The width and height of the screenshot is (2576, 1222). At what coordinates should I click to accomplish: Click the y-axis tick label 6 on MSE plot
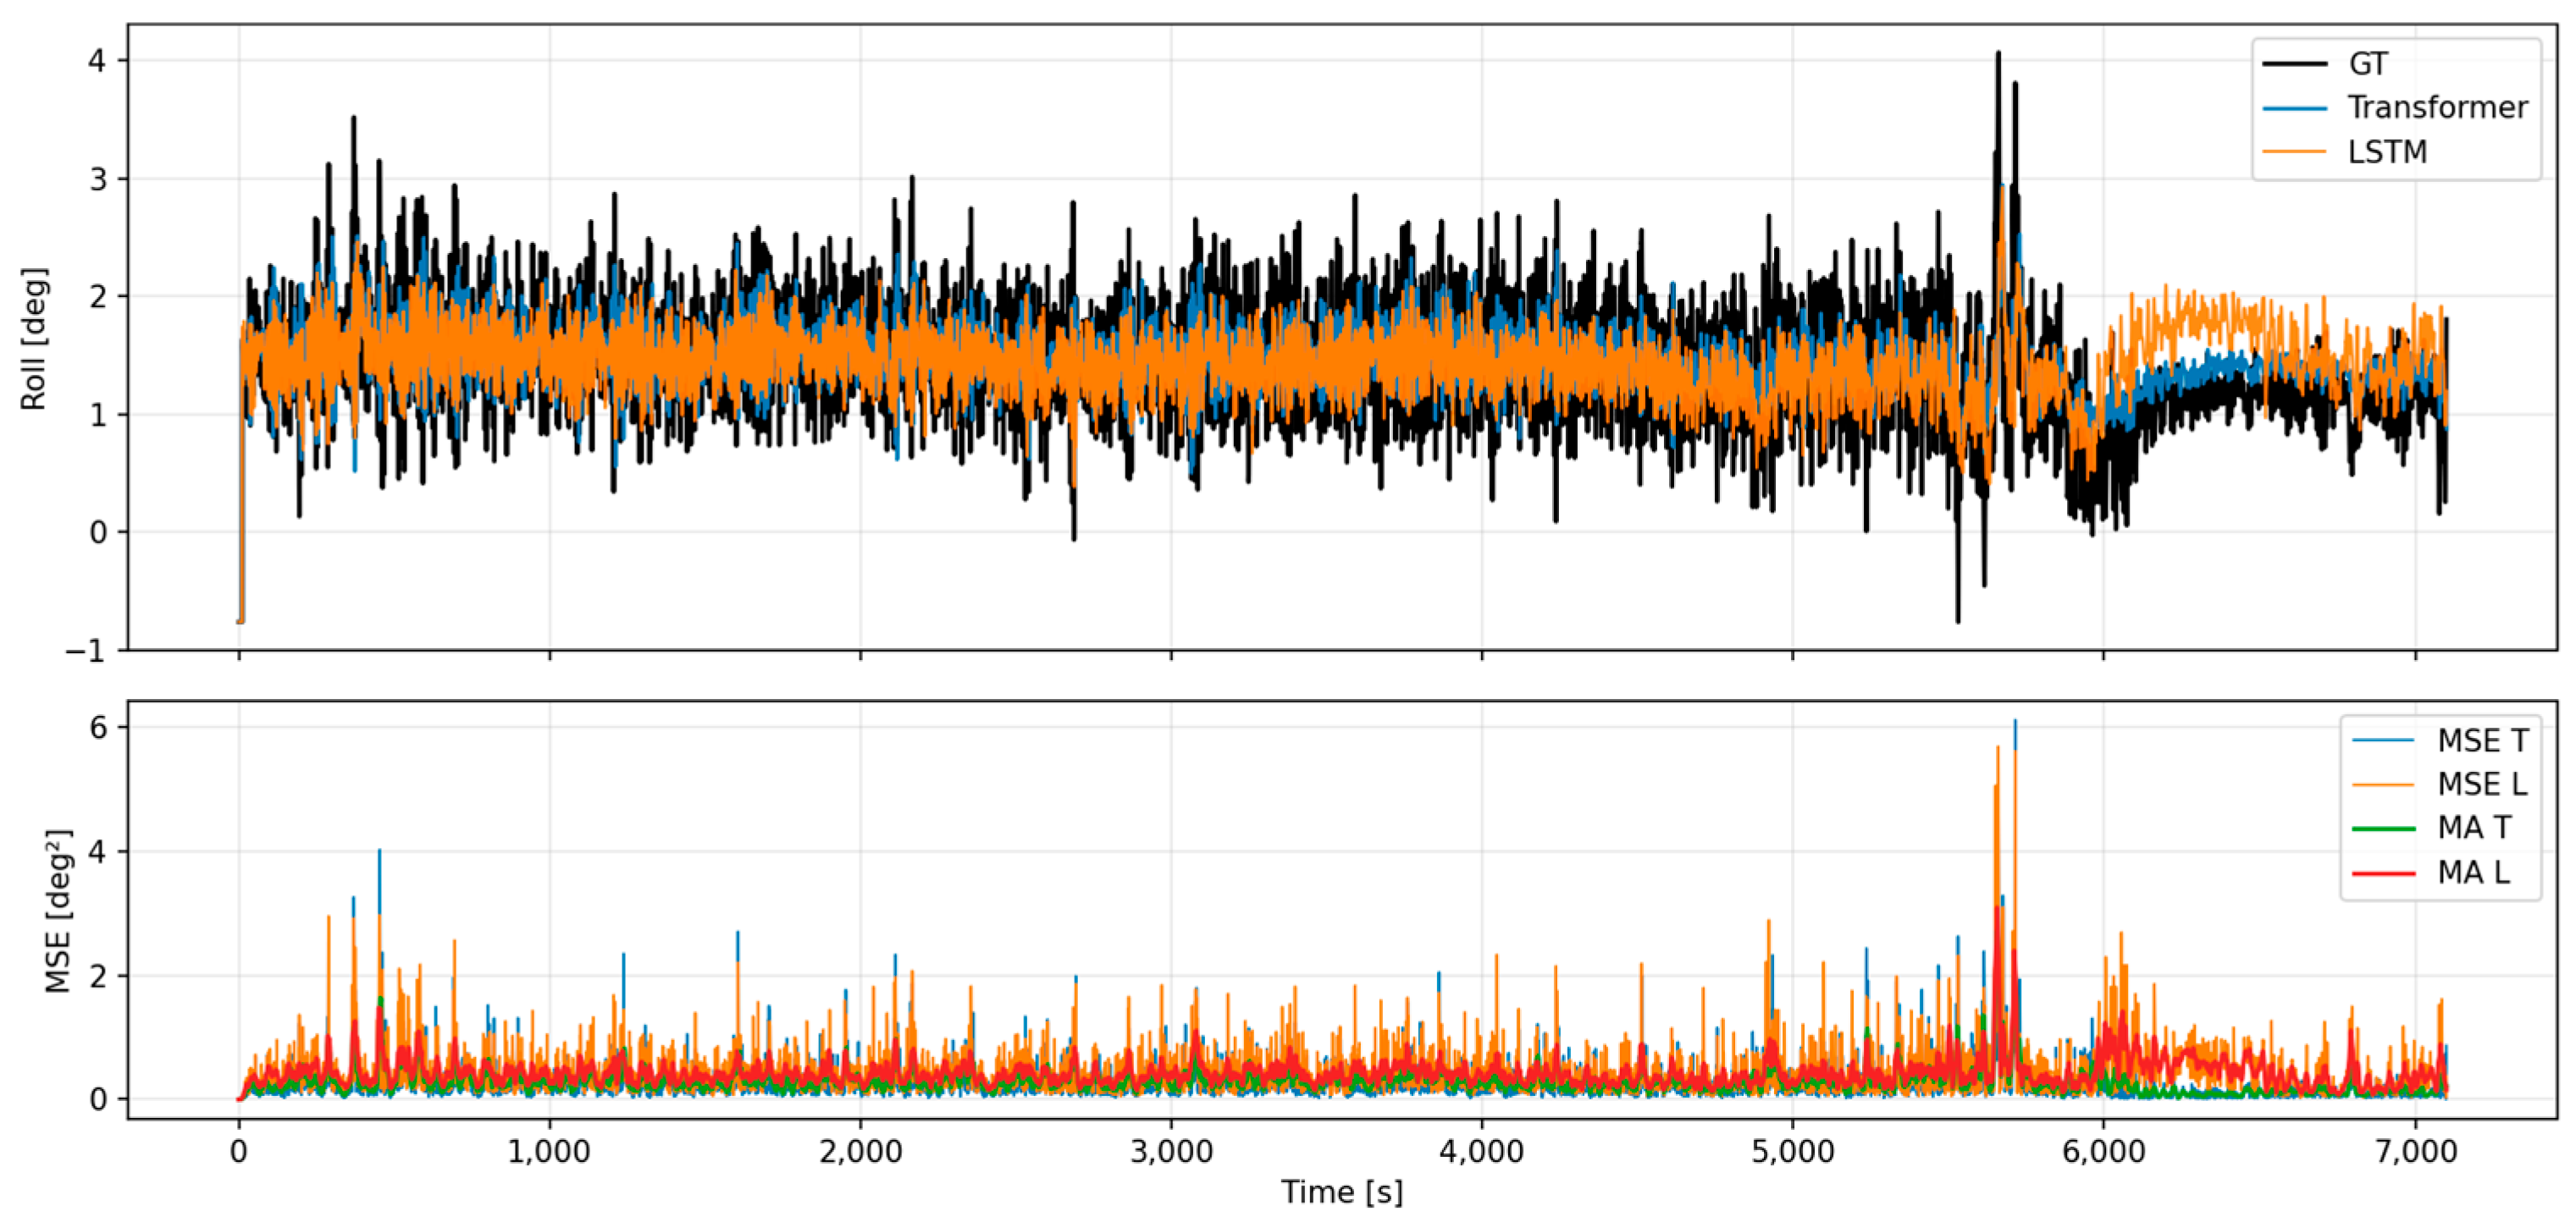click(98, 728)
